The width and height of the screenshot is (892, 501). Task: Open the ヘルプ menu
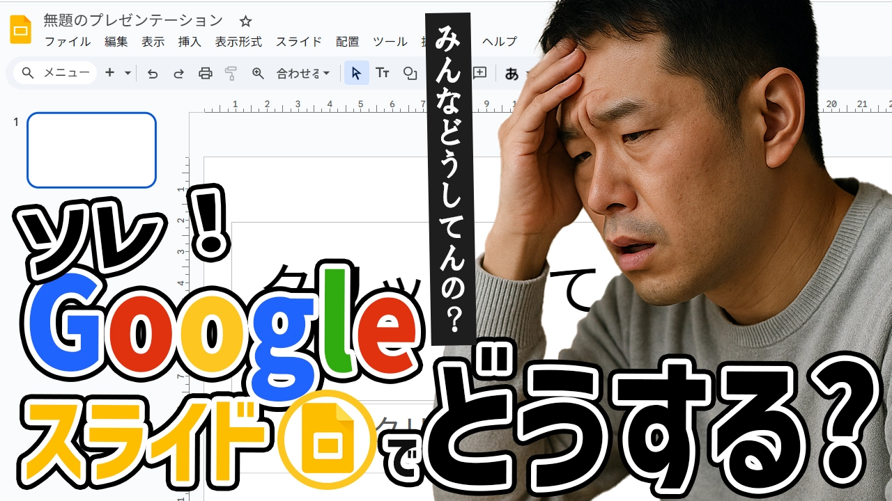pyautogui.click(x=500, y=42)
